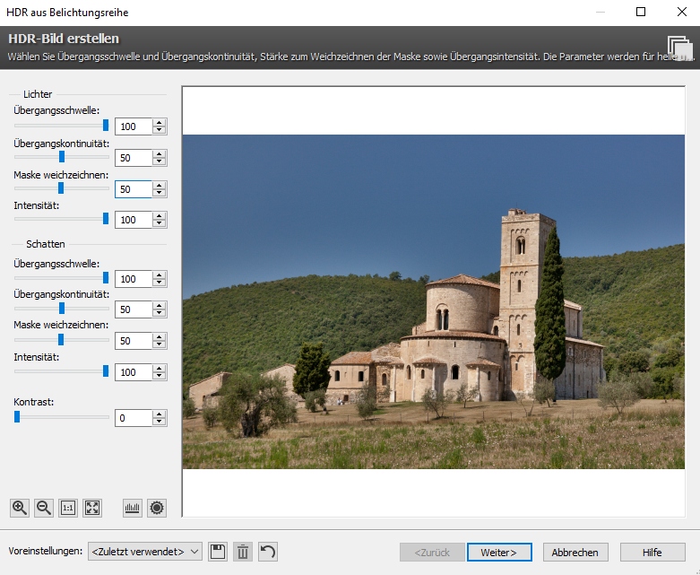Click Lichter Maske weichzeichnen slider
700x575 pixels.
click(62, 188)
